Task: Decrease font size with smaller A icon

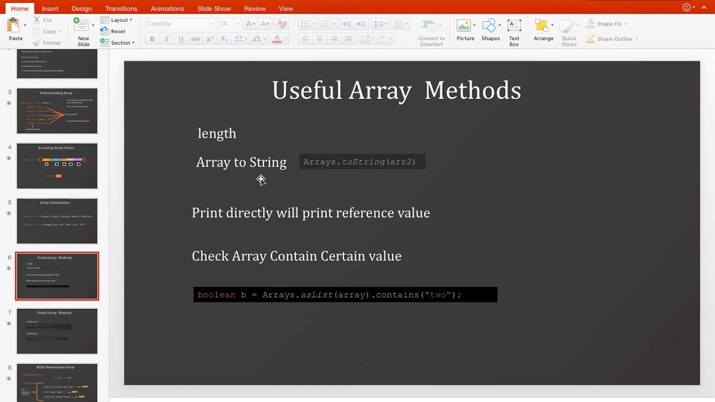Action: (265, 23)
